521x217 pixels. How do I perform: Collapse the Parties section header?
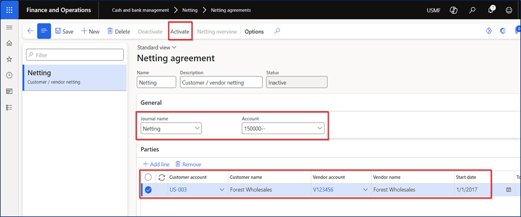click(150, 149)
